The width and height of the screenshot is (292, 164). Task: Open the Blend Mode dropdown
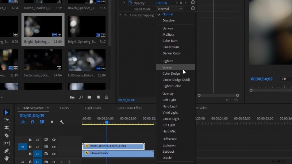[170, 9]
